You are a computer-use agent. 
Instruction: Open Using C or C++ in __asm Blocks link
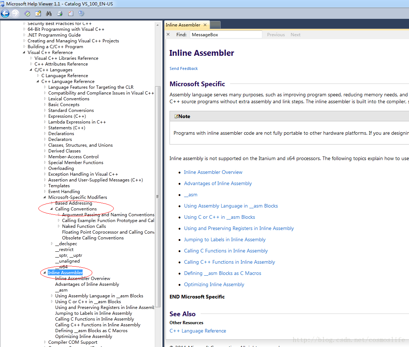(220, 217)
